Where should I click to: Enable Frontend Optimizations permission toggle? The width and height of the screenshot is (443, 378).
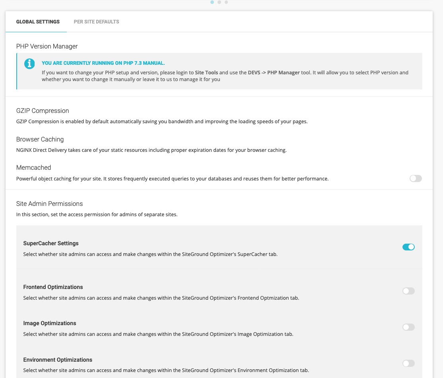pyautogui.click(x=408, y=291)
